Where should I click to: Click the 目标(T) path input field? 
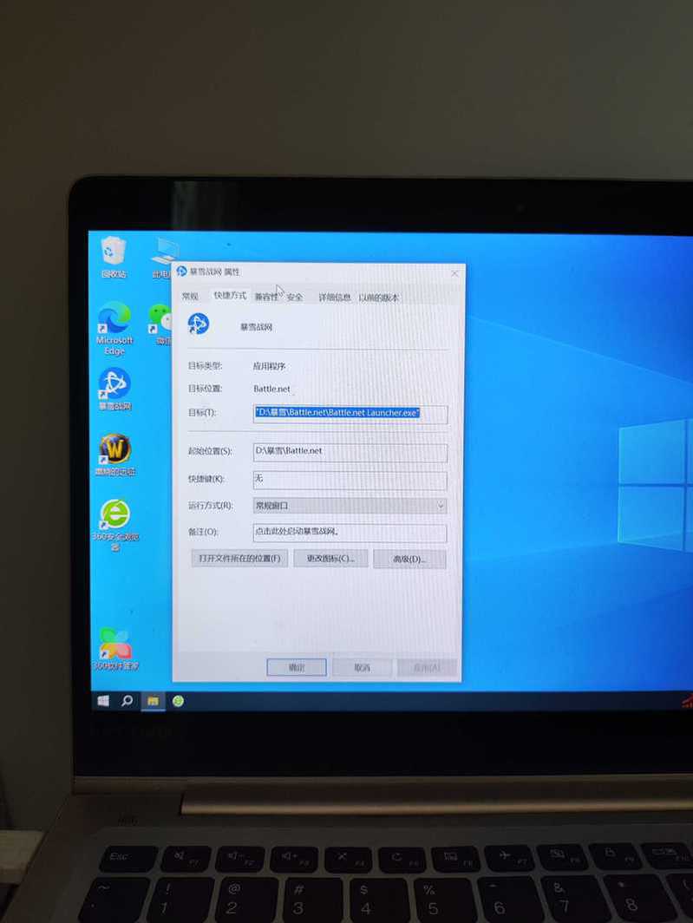coord(350,413)
